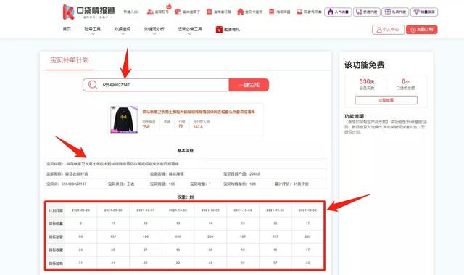464x275 pixels.
Task: Open the first quick-entry link with flame badge
Action: pos(158,12)
